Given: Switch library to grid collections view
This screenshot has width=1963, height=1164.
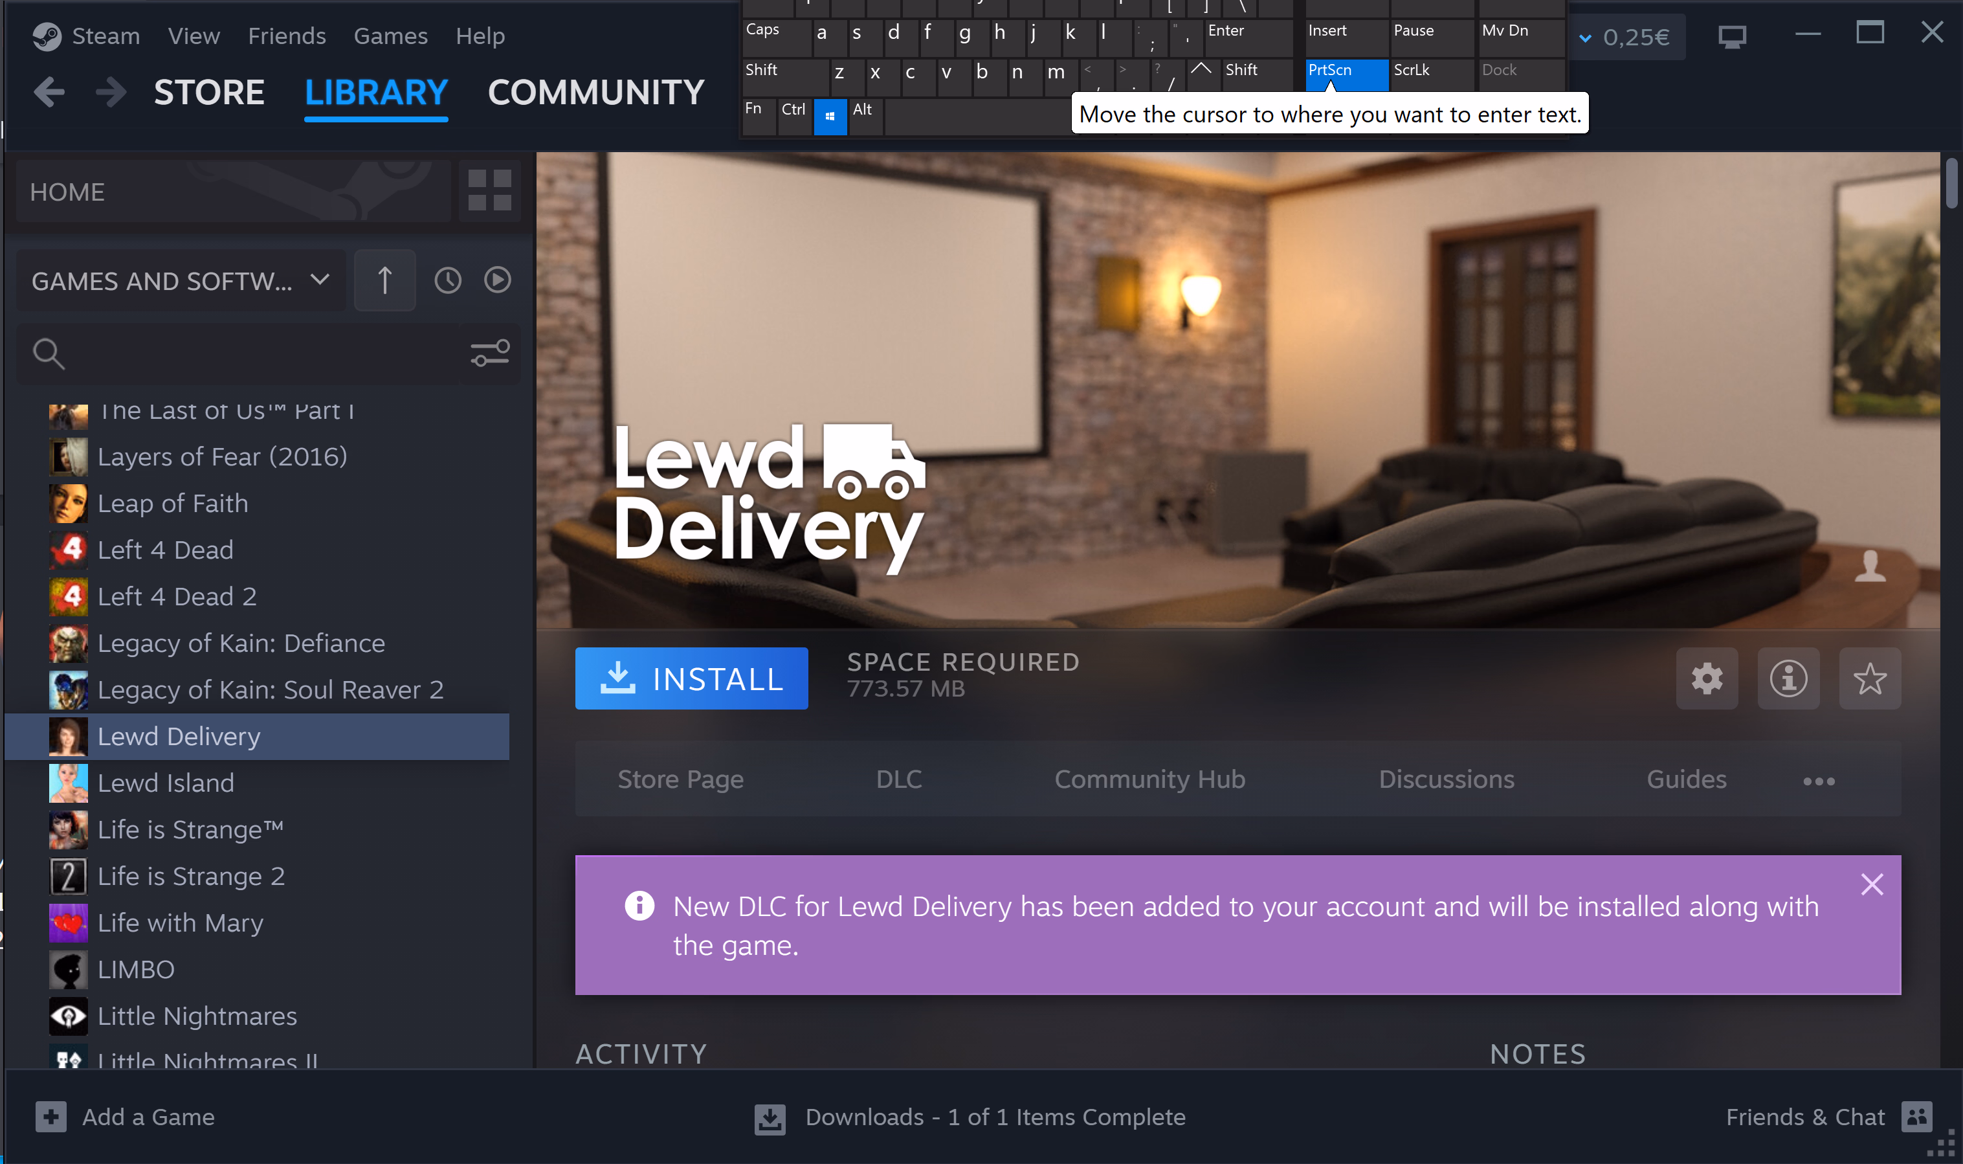Looking at the screenshot, I should tap(489, 190).
